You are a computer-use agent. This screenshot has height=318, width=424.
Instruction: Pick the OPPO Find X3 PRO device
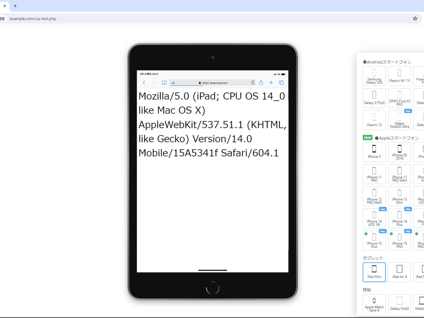point(399,98)
